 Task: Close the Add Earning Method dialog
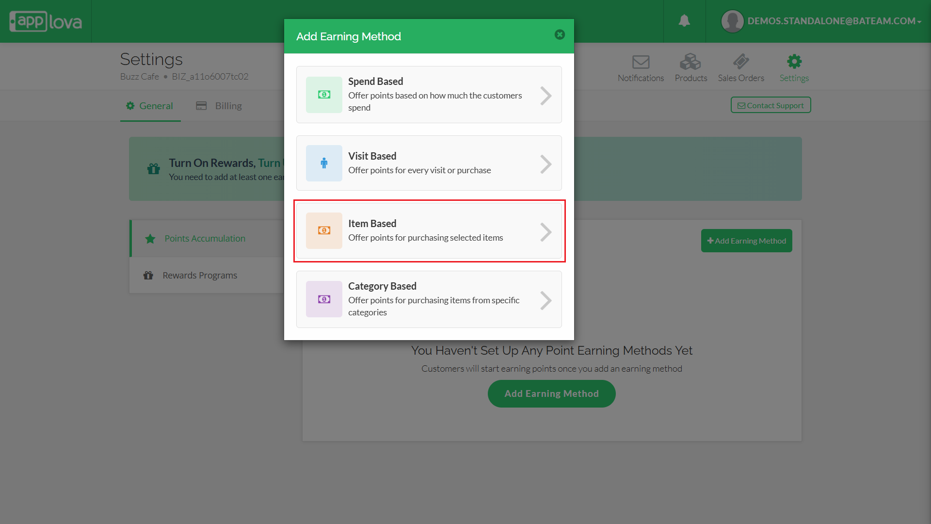point(560,34)
